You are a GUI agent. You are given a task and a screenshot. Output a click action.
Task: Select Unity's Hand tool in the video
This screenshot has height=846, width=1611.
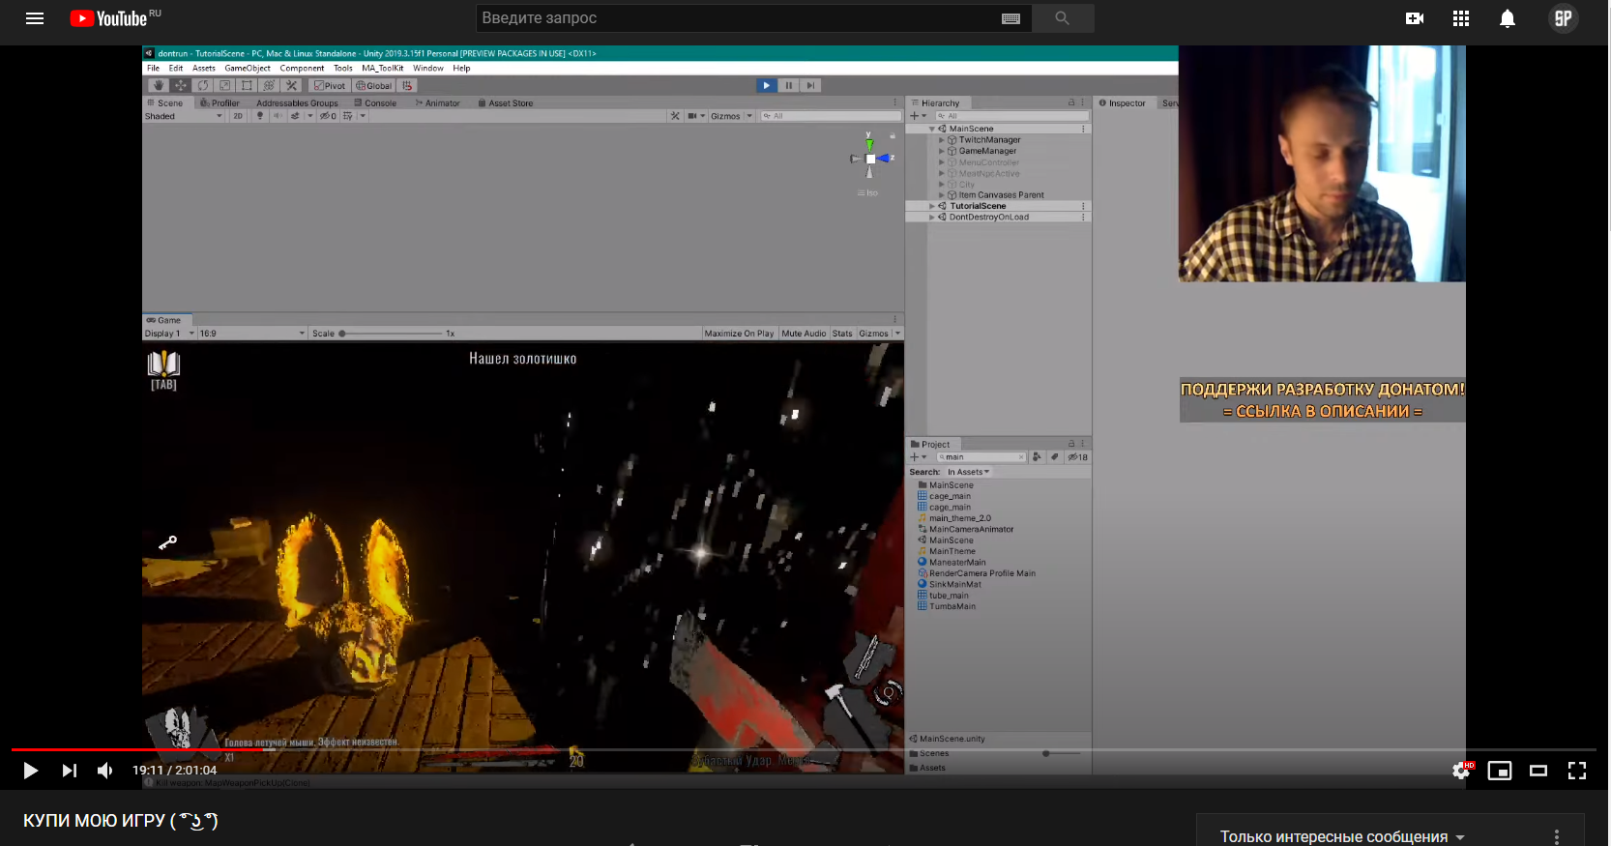(159, 85)
